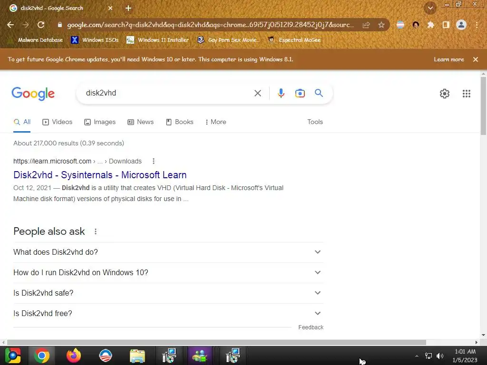Open the Google apps grid
The height and width of the screenshot is (365, 487).
(x=466, y=94)
